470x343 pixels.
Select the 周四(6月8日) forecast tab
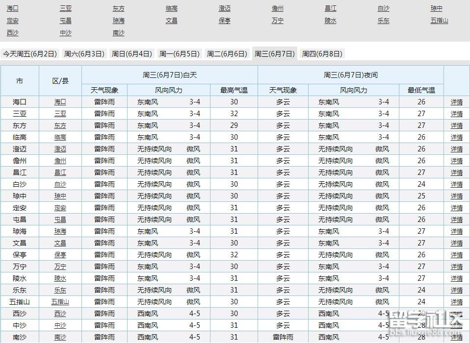[323, 54]
